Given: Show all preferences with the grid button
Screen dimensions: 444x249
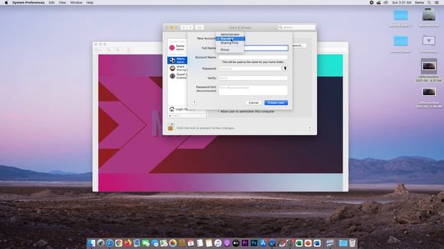Looking at the screenshot, I should coord(199,28).
